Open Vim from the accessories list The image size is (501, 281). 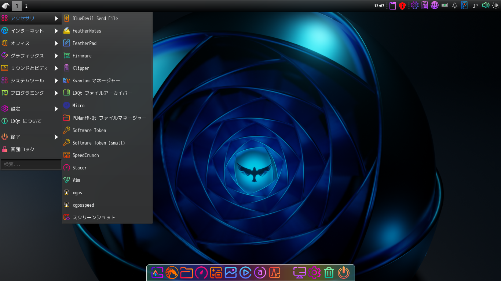[x=107, y=180]
